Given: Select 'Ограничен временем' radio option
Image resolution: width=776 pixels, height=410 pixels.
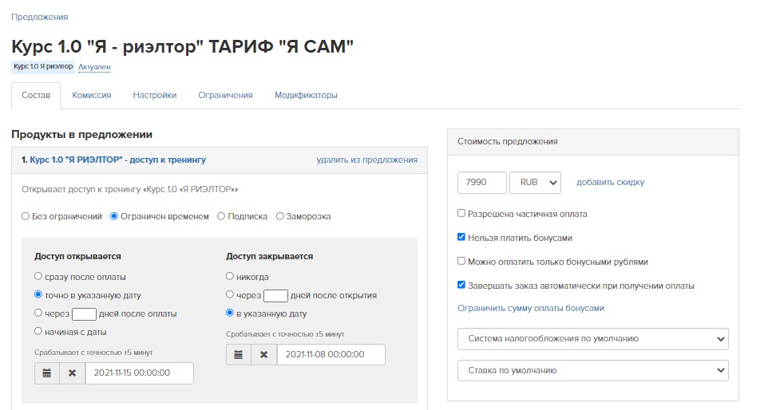Looking at the screenshot, I should click(x=114, y=216).
